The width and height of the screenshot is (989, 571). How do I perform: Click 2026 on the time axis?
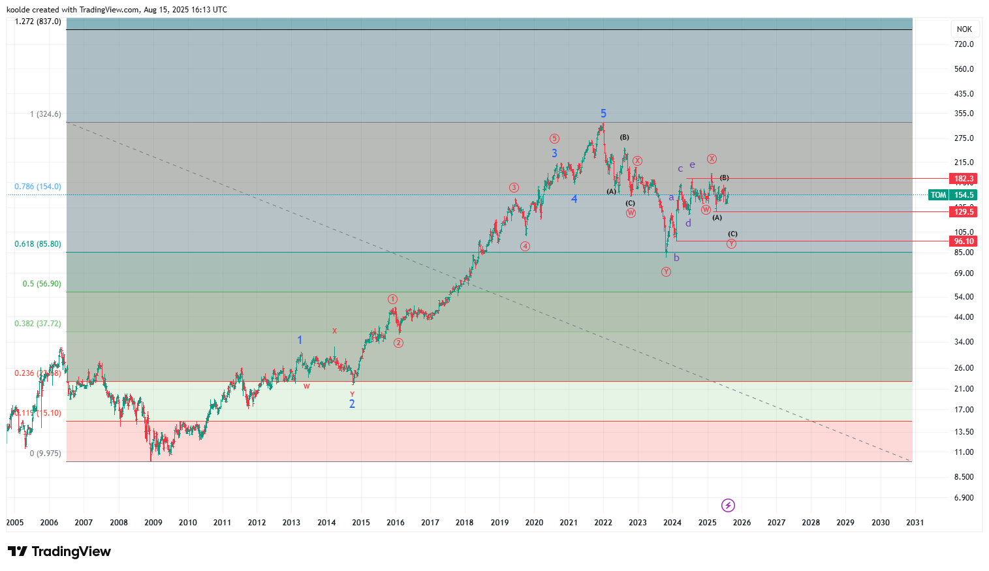(x=742, y=522)
